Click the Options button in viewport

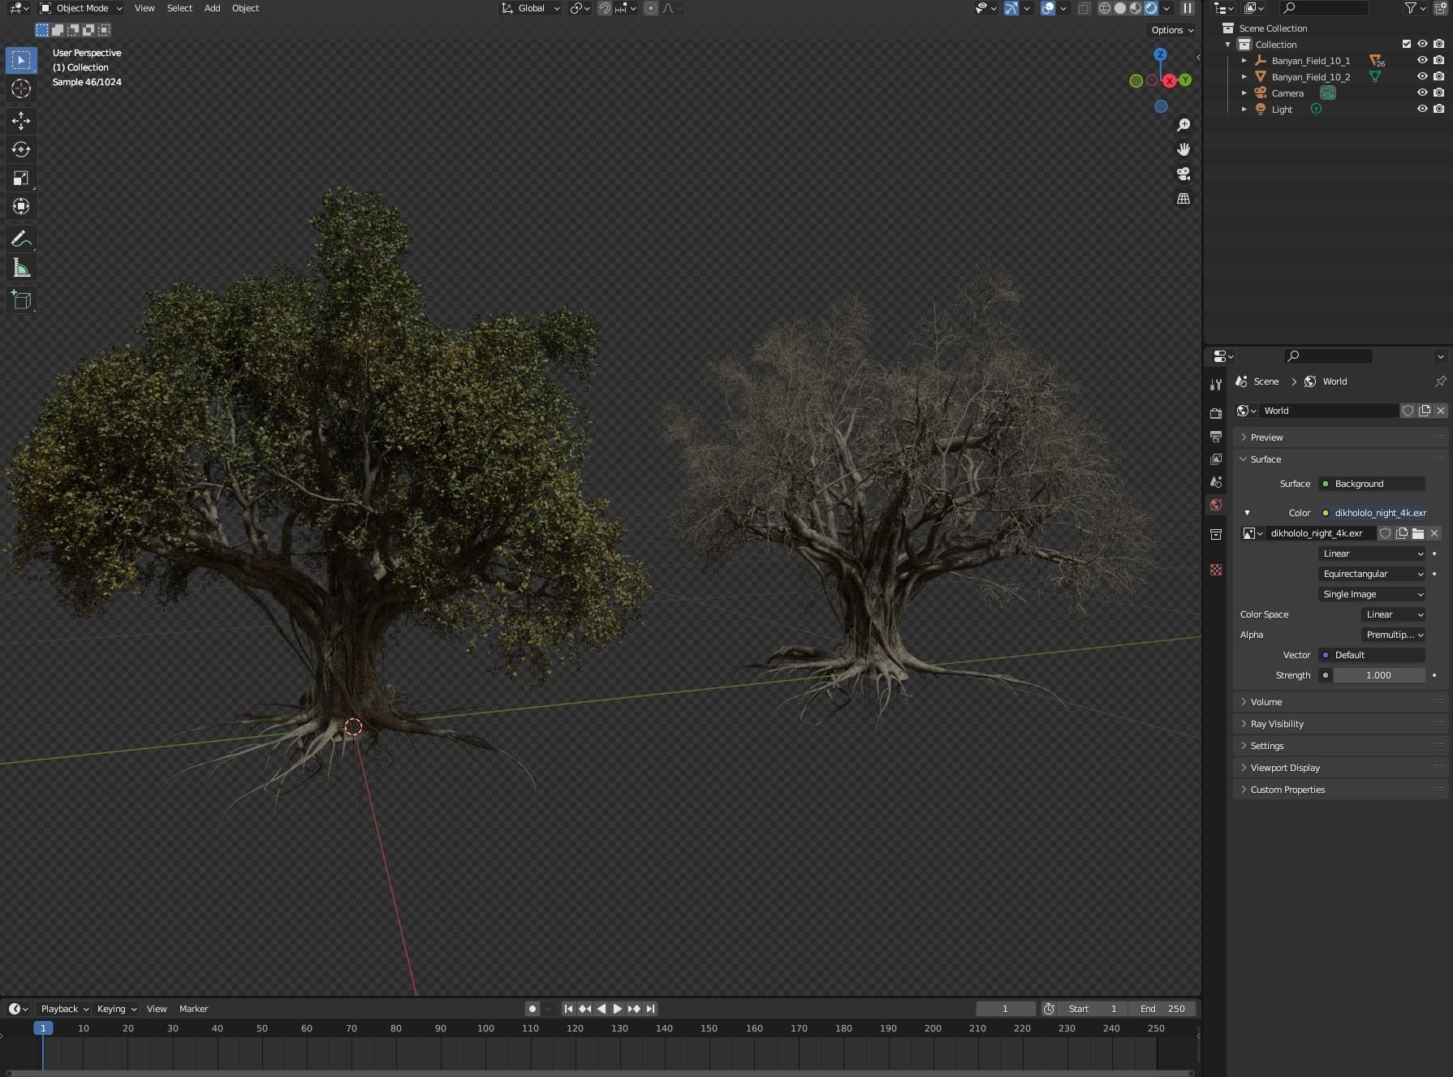pyautogui.click(x=1172, y=30)
